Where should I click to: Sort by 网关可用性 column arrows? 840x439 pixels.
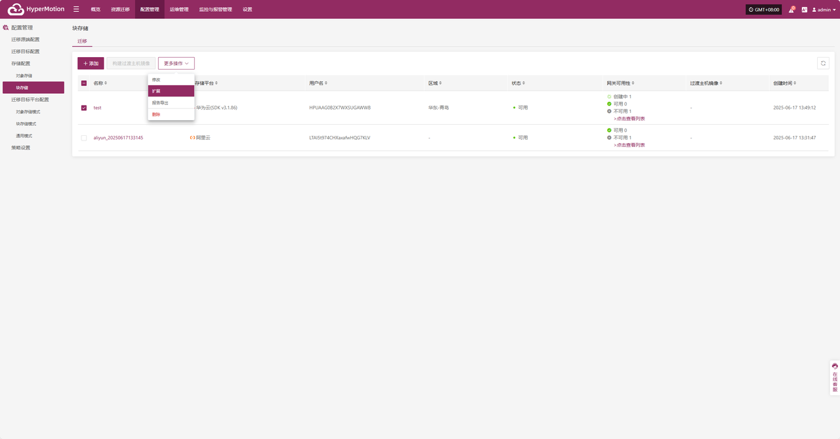pyautogui.click(x=633, y=83)
